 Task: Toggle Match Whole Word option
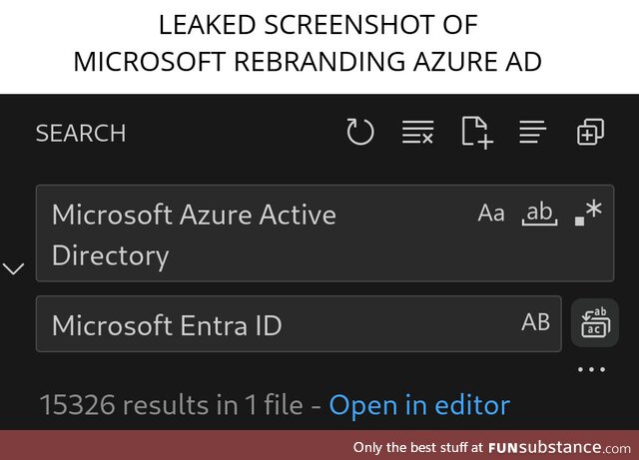pos(539,213)
